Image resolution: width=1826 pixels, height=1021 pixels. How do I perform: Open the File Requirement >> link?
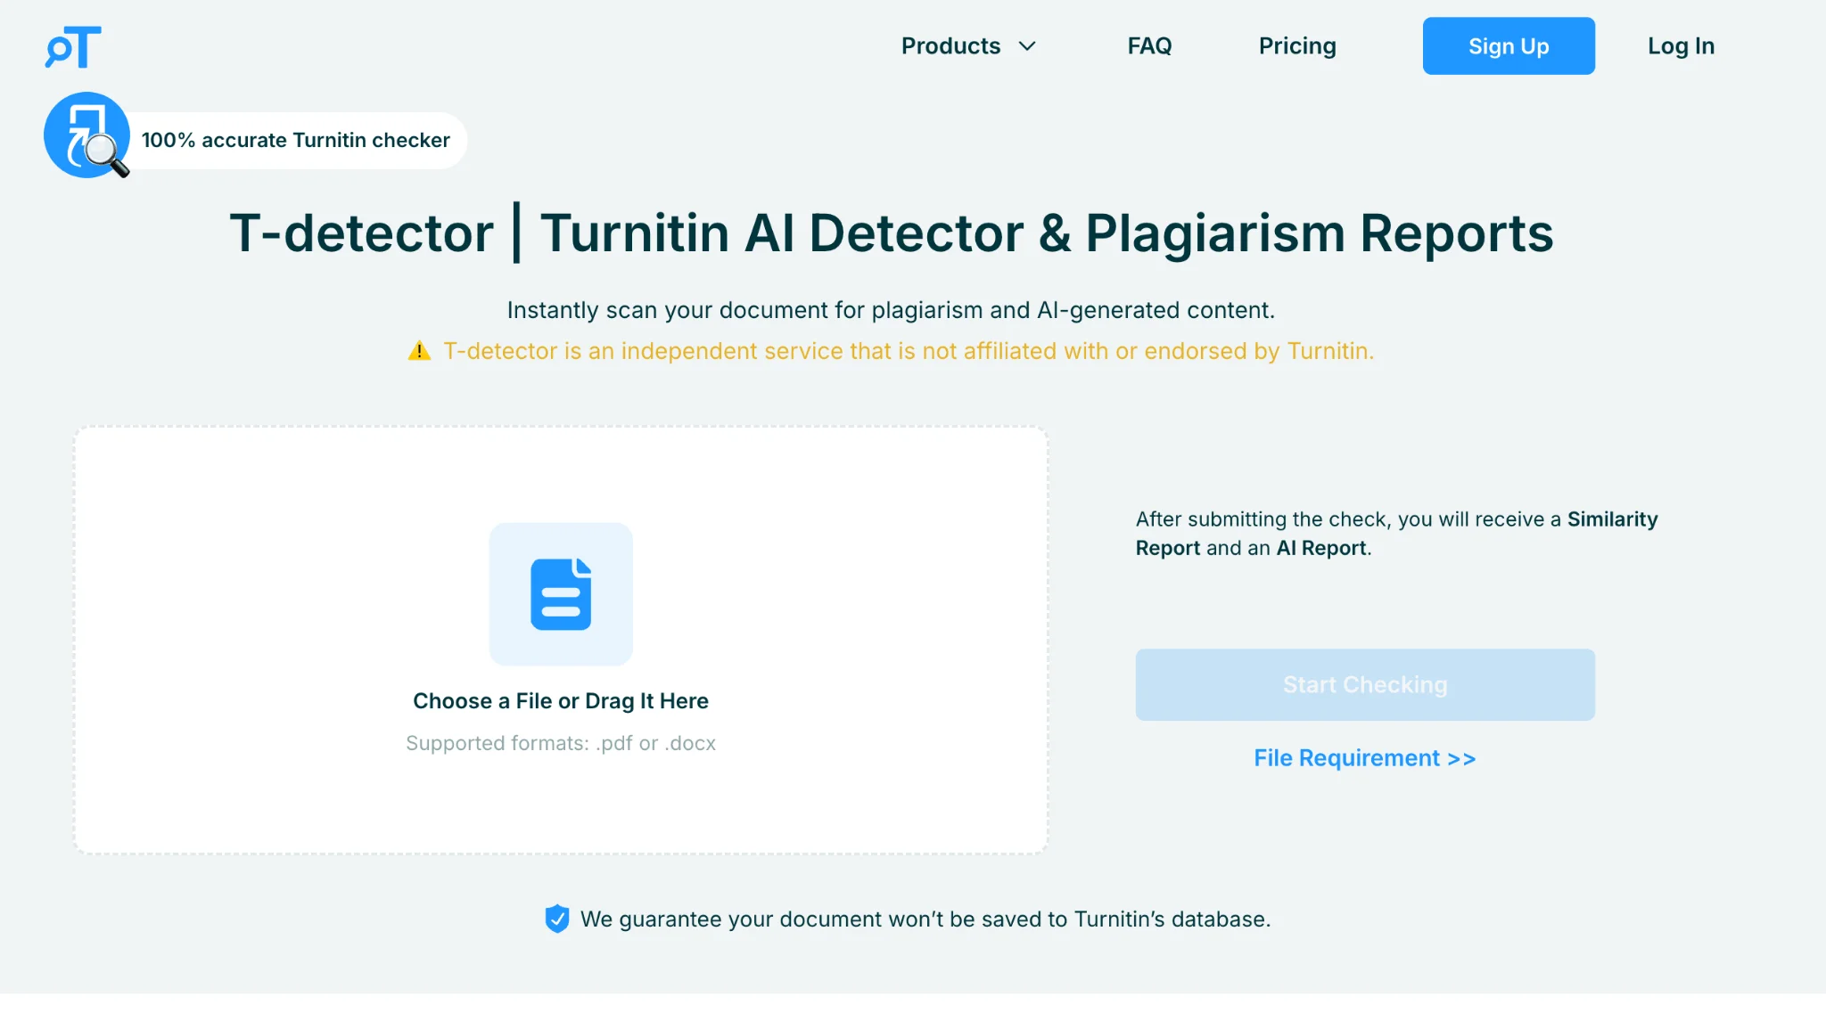point(1365,758)
